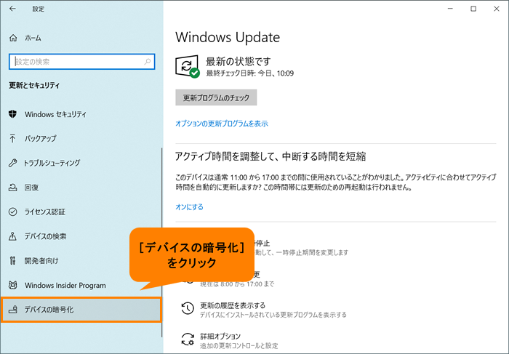Click the Windows Insider Program cat icon
The height and width of the screenshot is (354, 509).
12,285
